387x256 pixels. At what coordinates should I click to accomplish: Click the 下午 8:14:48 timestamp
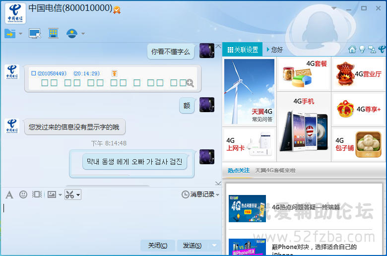click(x=109, y=143)
